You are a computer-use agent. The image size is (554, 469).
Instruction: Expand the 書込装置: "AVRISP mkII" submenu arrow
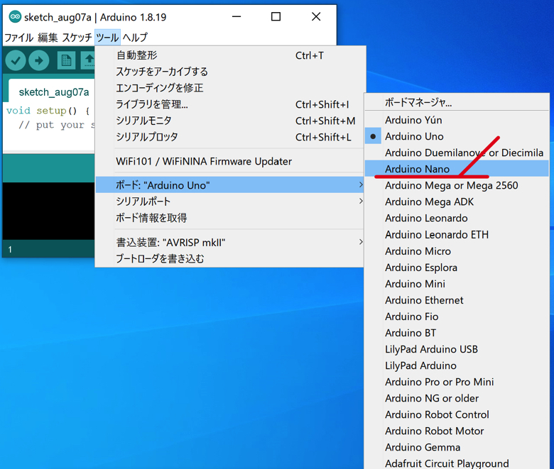(x=360, y=242)
